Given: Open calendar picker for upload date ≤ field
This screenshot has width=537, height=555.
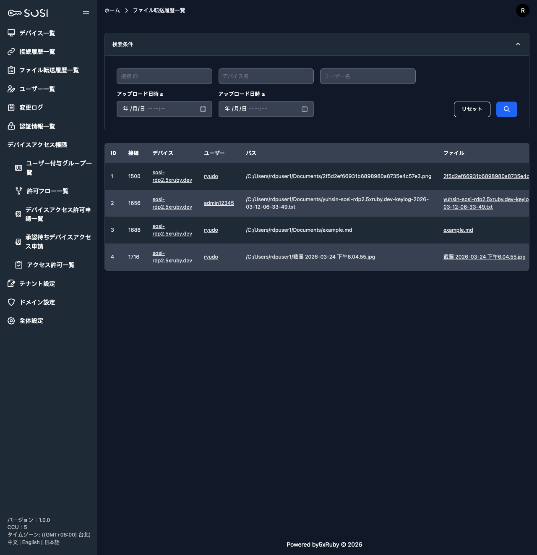Looking at the screenshot, I should click(x=305, y=109).
